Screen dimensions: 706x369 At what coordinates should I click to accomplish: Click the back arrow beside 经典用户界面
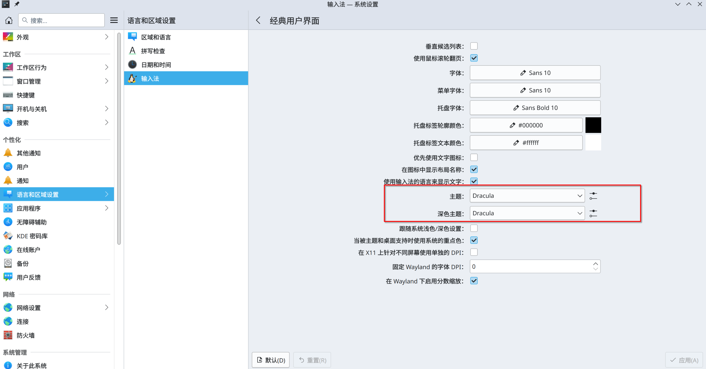click(258, 20)
